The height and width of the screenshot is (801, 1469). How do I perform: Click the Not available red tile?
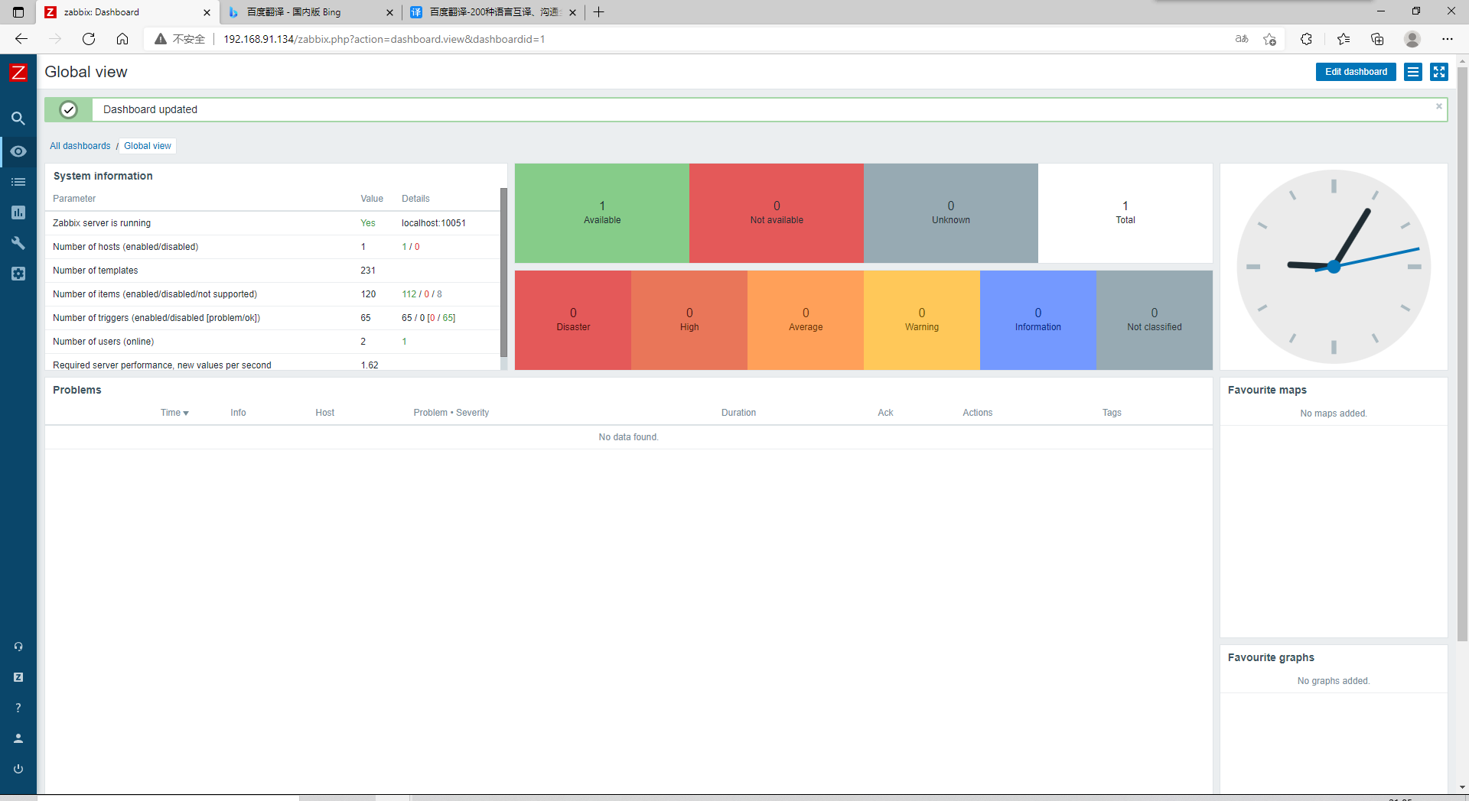tap(777, 213)
